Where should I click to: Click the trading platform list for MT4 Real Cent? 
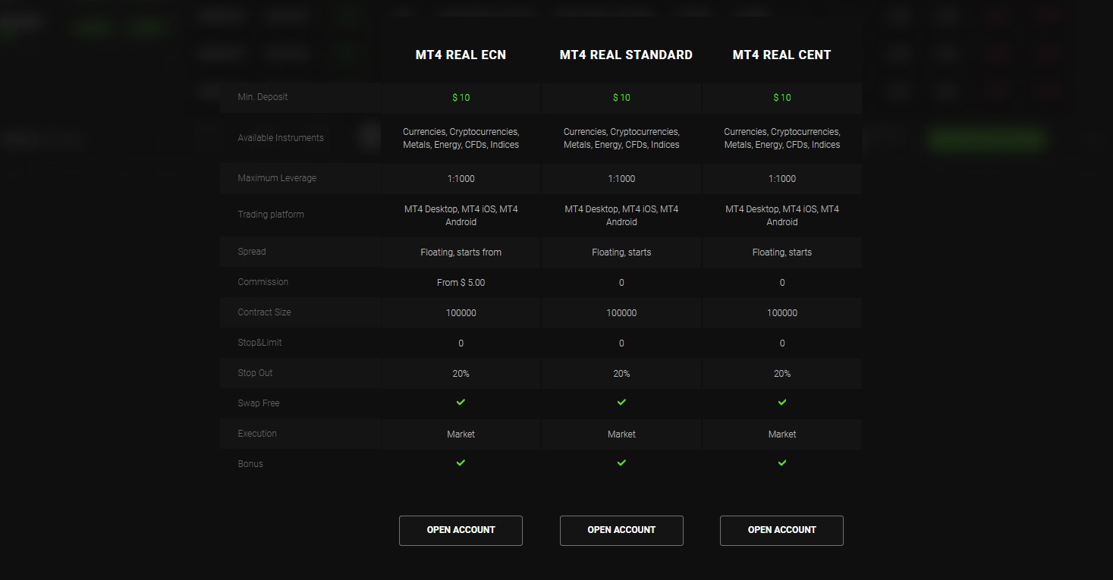tap(782, 215)
